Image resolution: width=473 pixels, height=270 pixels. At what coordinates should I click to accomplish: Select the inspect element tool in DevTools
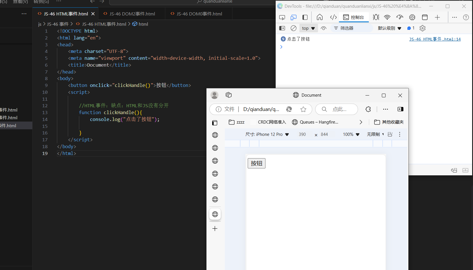[x=282, y=17]
